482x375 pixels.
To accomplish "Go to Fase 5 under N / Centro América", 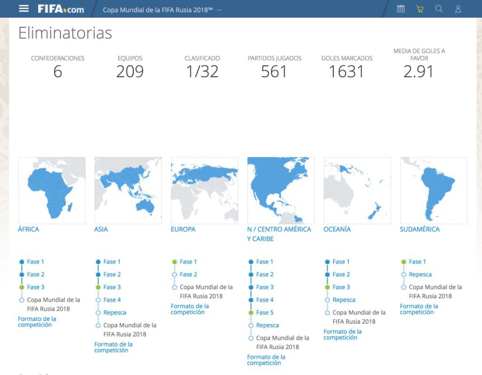I will 265,312.
